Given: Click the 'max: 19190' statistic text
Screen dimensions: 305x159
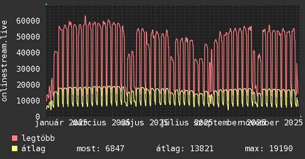Looking at the screenshot, I should coord(269,149).
